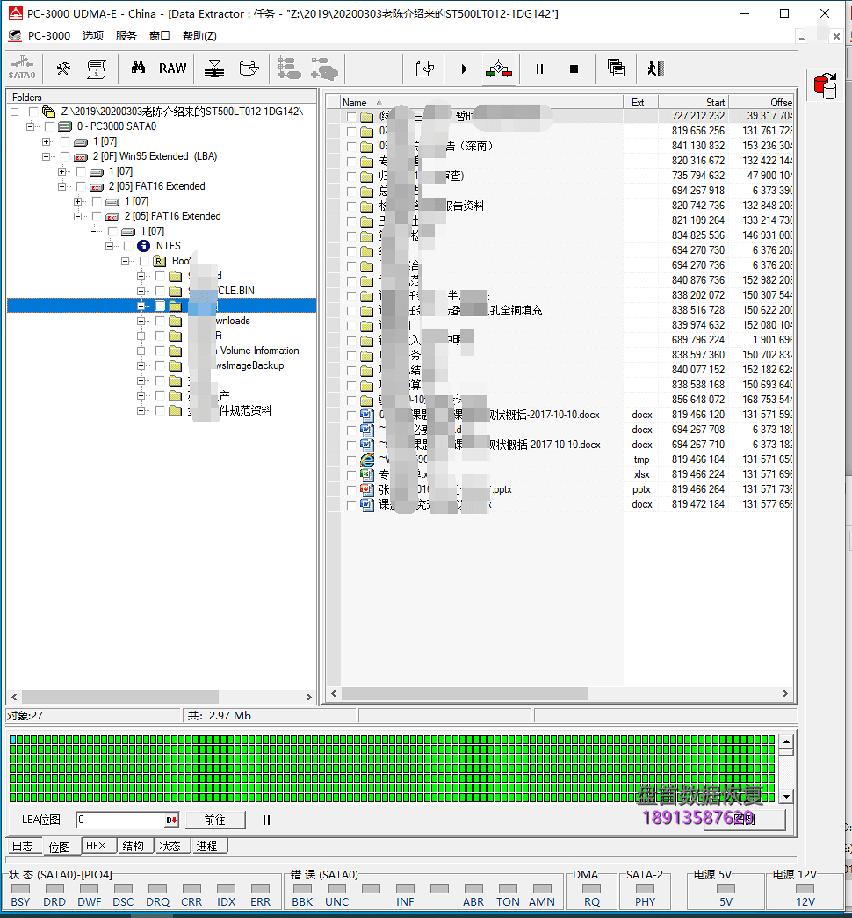
Task: Click the binoculars search icon
Action: click(138, 68)
